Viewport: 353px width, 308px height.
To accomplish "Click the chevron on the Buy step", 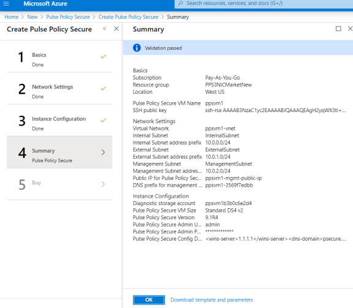I will [x=103, y=184].
